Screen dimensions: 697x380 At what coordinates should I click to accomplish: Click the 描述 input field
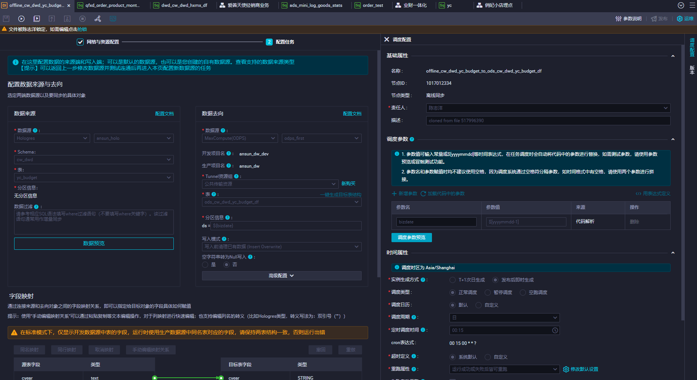pos(548,121)
